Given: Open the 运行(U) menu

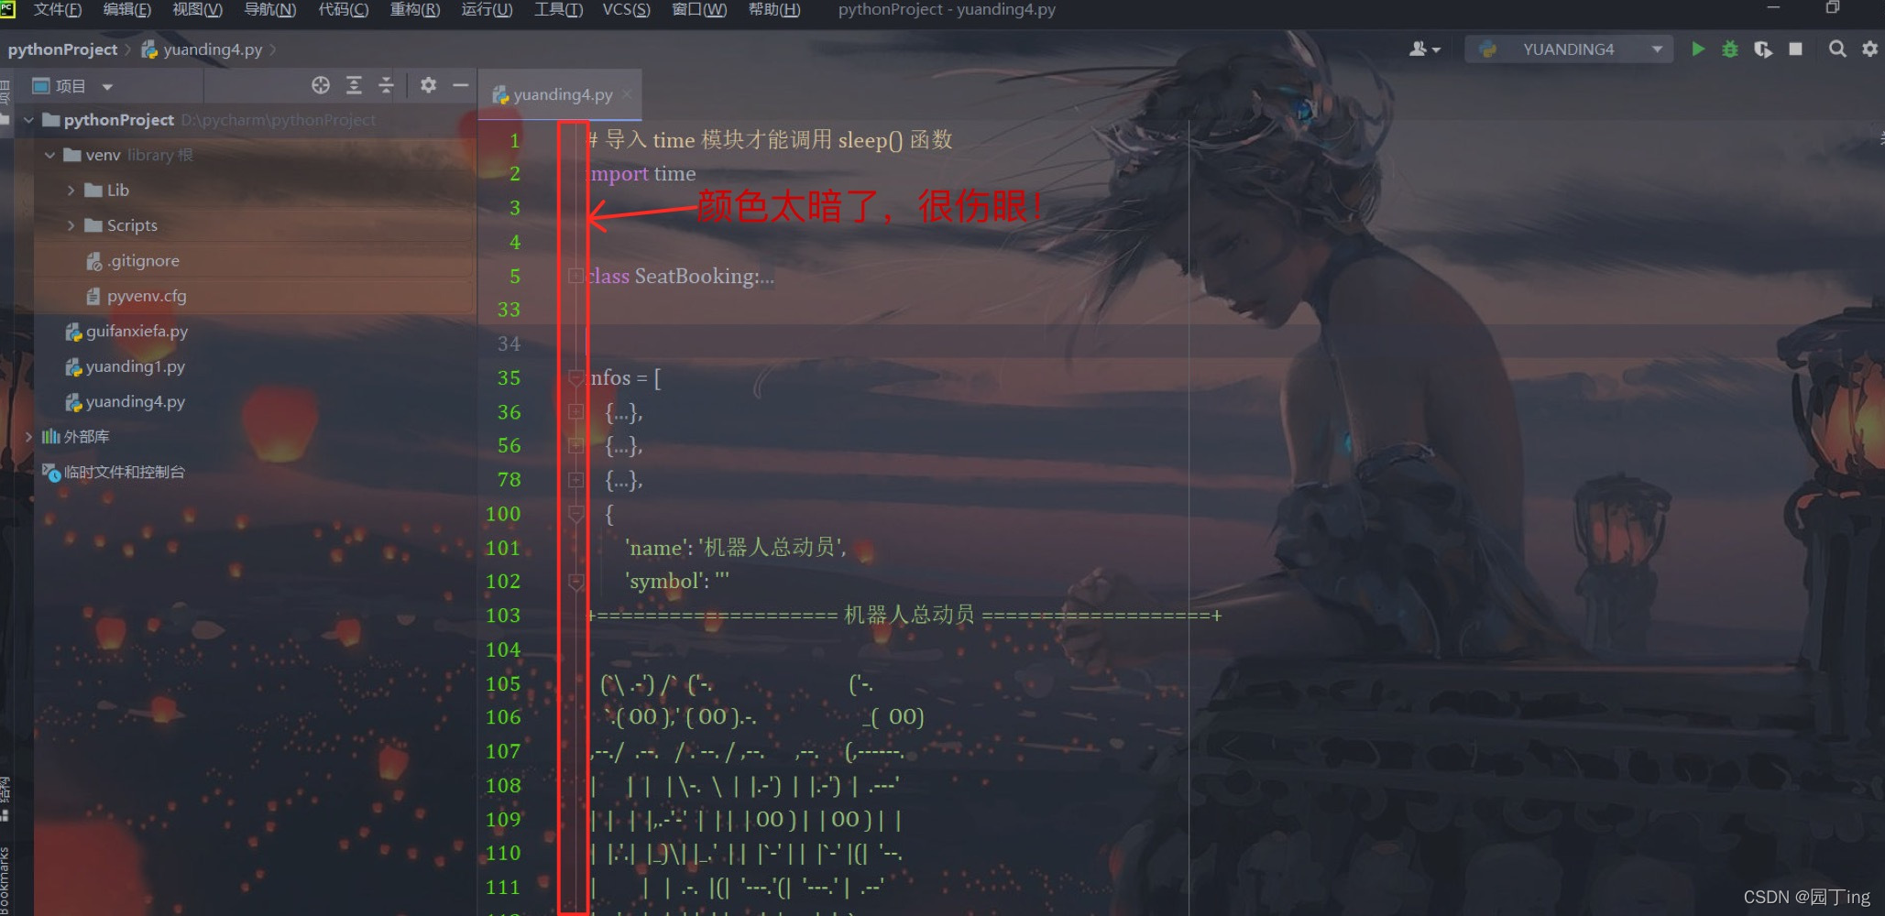Looking at the screenshot, I should [487, 9].
